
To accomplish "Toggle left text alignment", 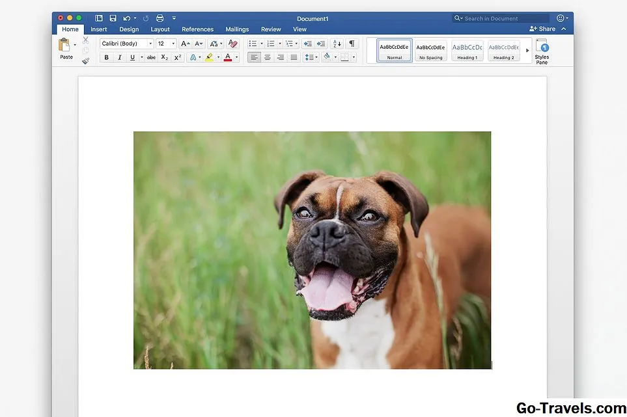I will [x=254, y=57].
